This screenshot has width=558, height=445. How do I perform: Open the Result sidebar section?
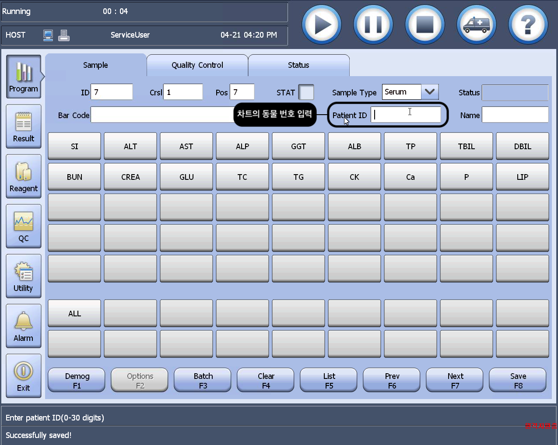24,126
